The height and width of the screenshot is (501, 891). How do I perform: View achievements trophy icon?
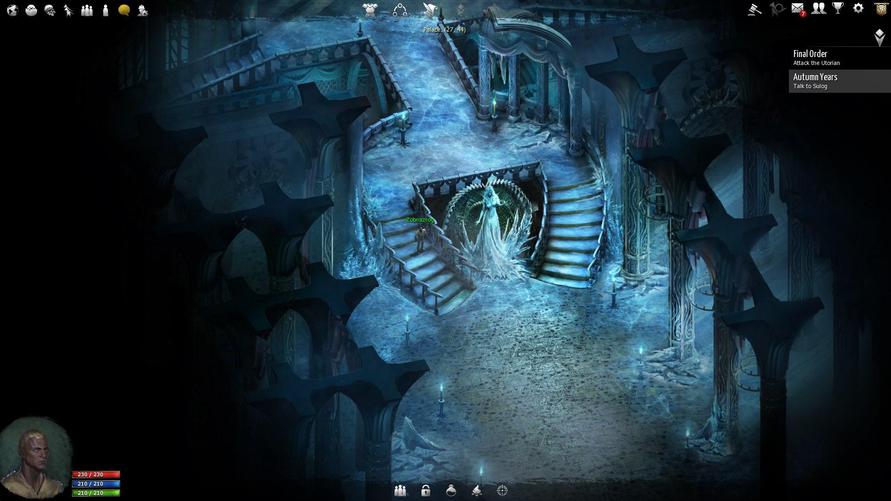click(x=838, y=9)
